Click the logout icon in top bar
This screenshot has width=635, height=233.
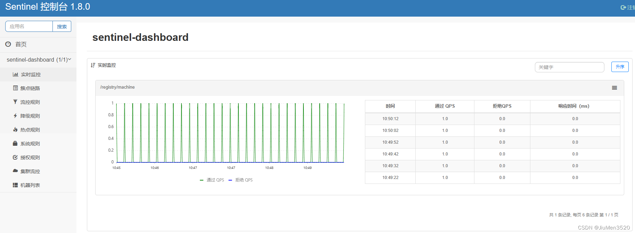pyautogui.click(x=623, y=7)
